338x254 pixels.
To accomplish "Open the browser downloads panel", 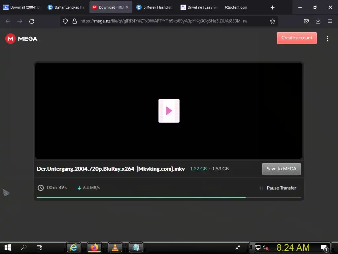I will pyautogui.click(x=318, y=21).
